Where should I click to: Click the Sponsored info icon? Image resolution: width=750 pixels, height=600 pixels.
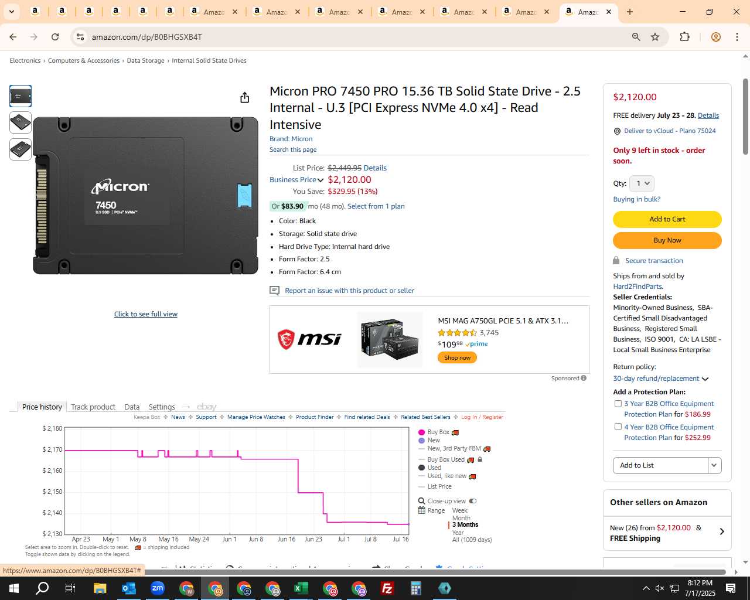pyautogui.click(x=584, y=379)
